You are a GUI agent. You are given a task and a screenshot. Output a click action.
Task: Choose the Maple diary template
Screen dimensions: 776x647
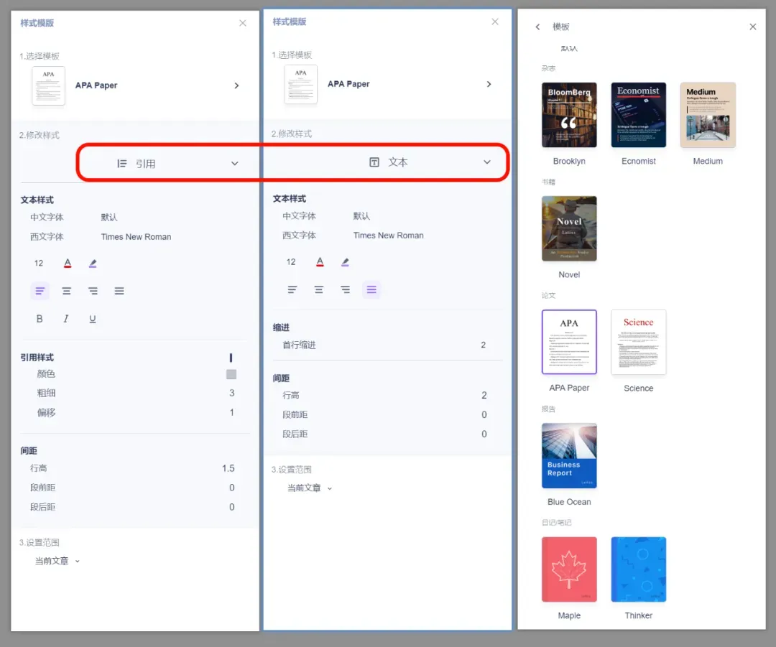tap(569, 569)
